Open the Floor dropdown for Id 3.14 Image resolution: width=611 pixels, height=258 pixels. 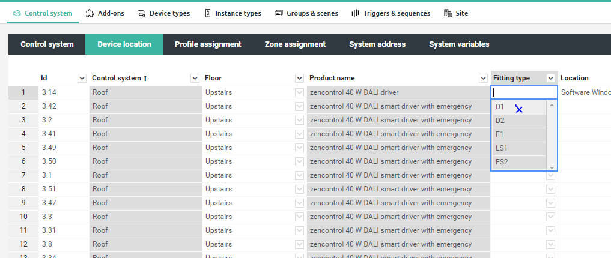coord(299,92)
